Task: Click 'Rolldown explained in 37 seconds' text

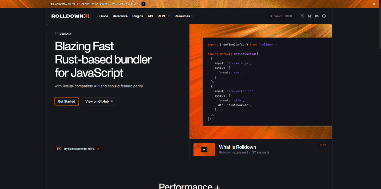Action: click(244, 153)
